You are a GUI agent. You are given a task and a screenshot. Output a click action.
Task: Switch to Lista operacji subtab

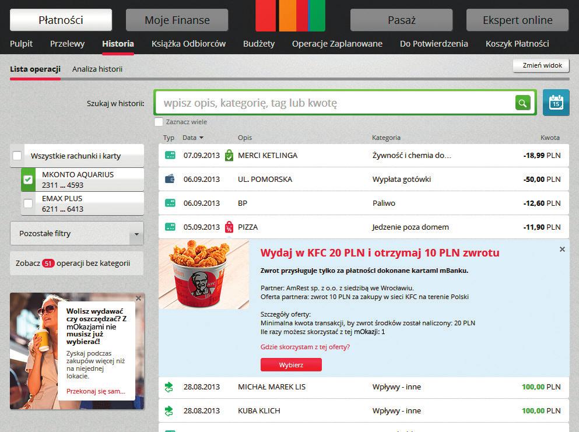(x=35, y=69)
